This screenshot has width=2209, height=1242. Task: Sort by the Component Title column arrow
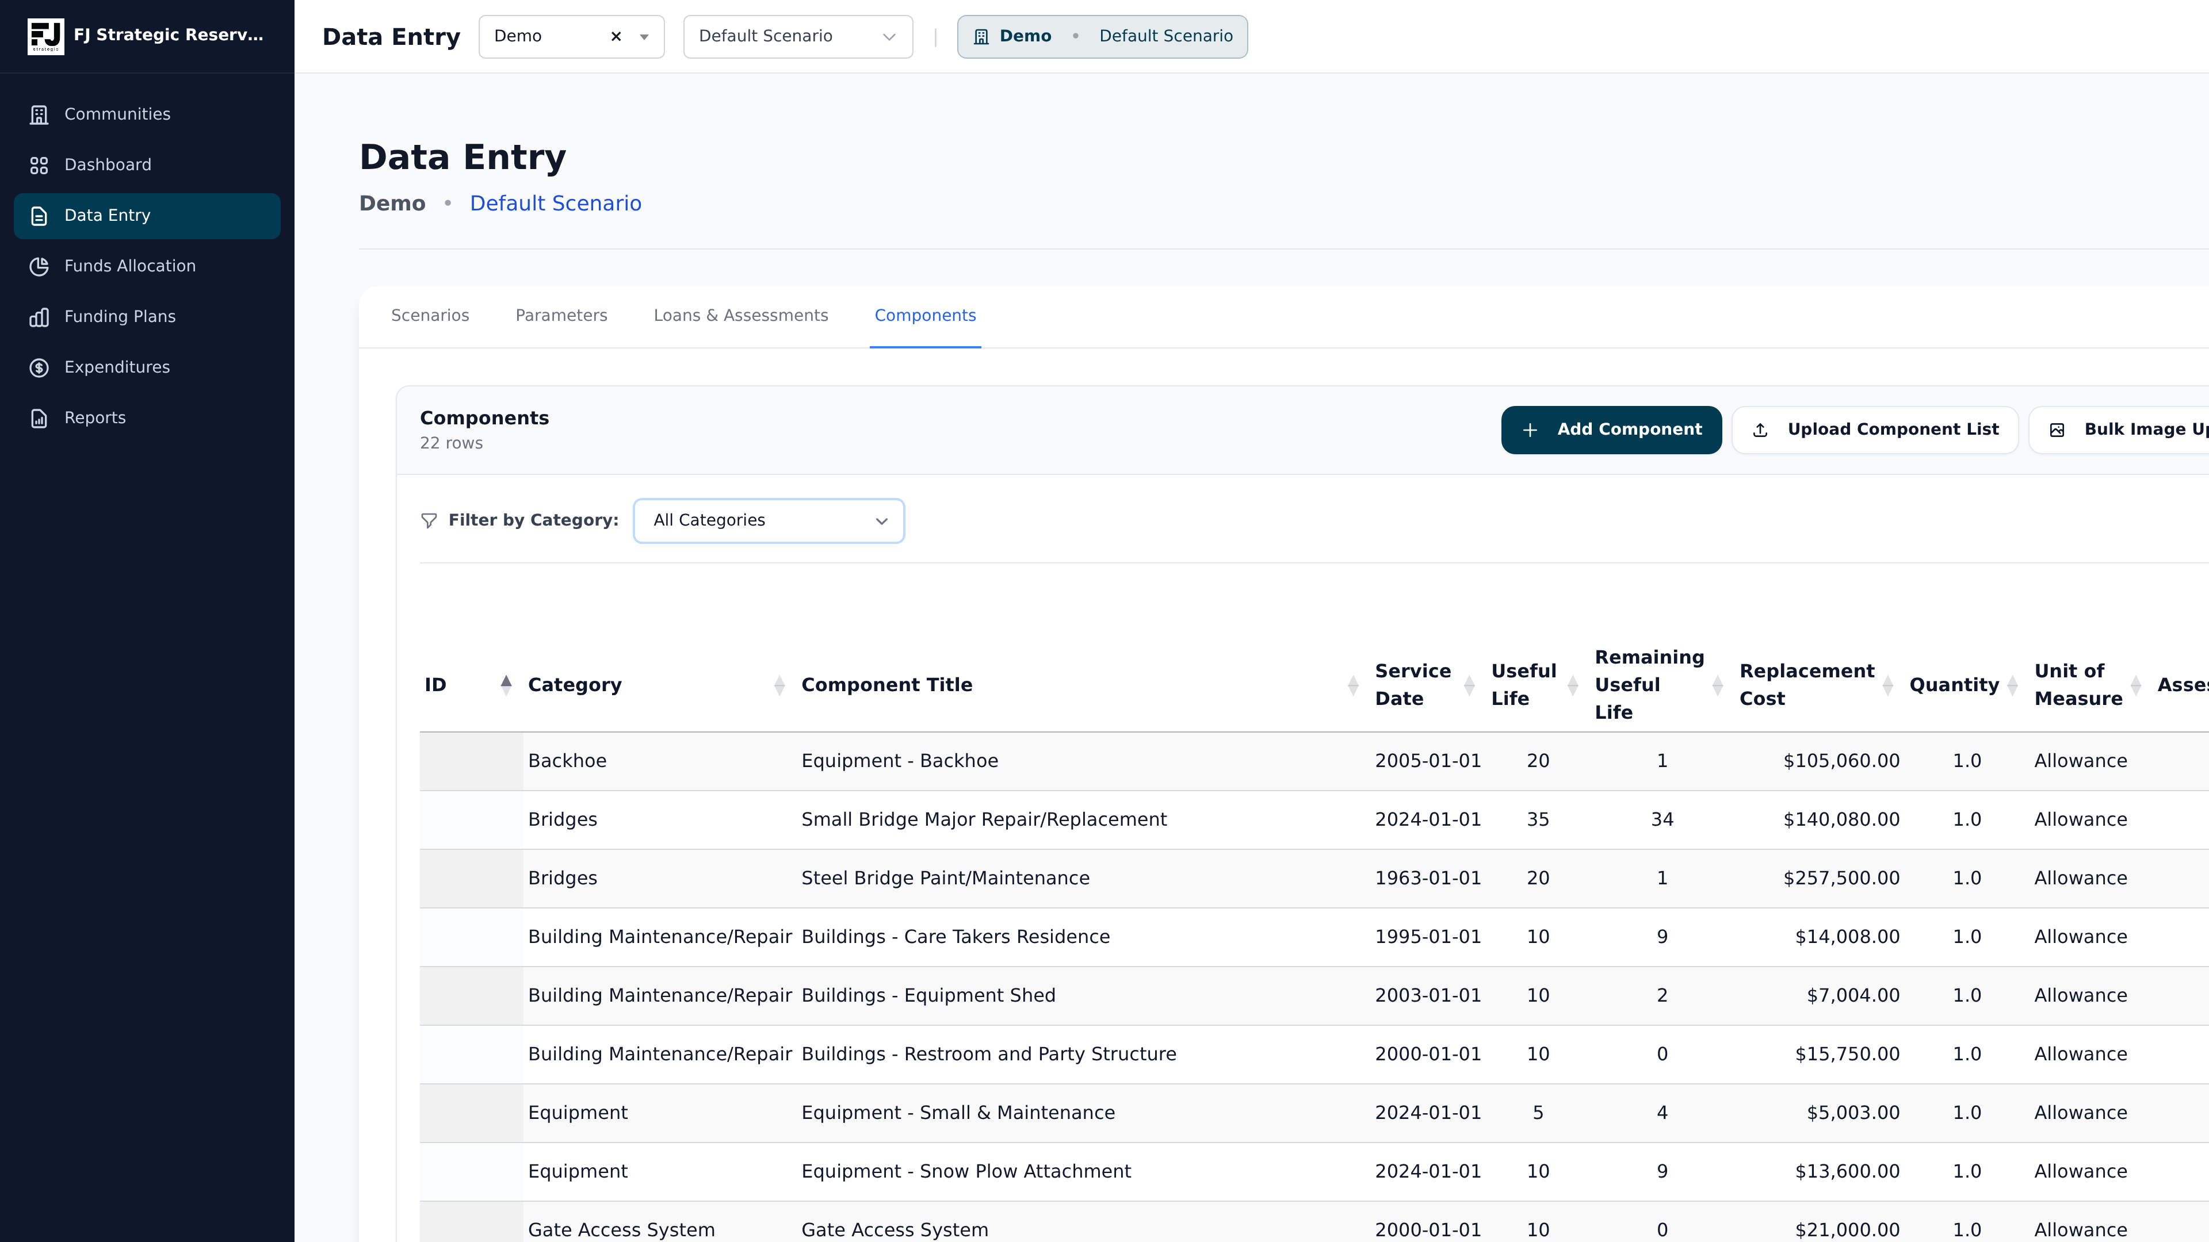(1353, 685)
